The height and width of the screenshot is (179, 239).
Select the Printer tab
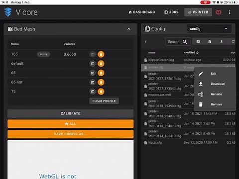[198, 12]
